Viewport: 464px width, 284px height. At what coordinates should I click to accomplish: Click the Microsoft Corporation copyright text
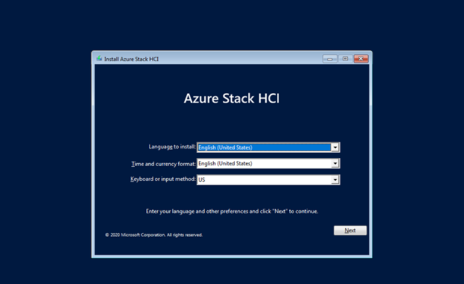(154, 235)
